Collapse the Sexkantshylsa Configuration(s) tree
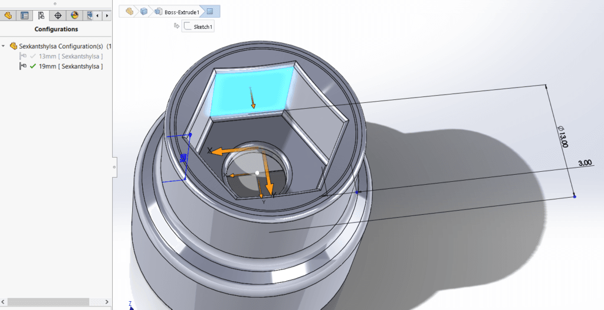The width and height of the screenshot is (604, 310). [4, 45]
